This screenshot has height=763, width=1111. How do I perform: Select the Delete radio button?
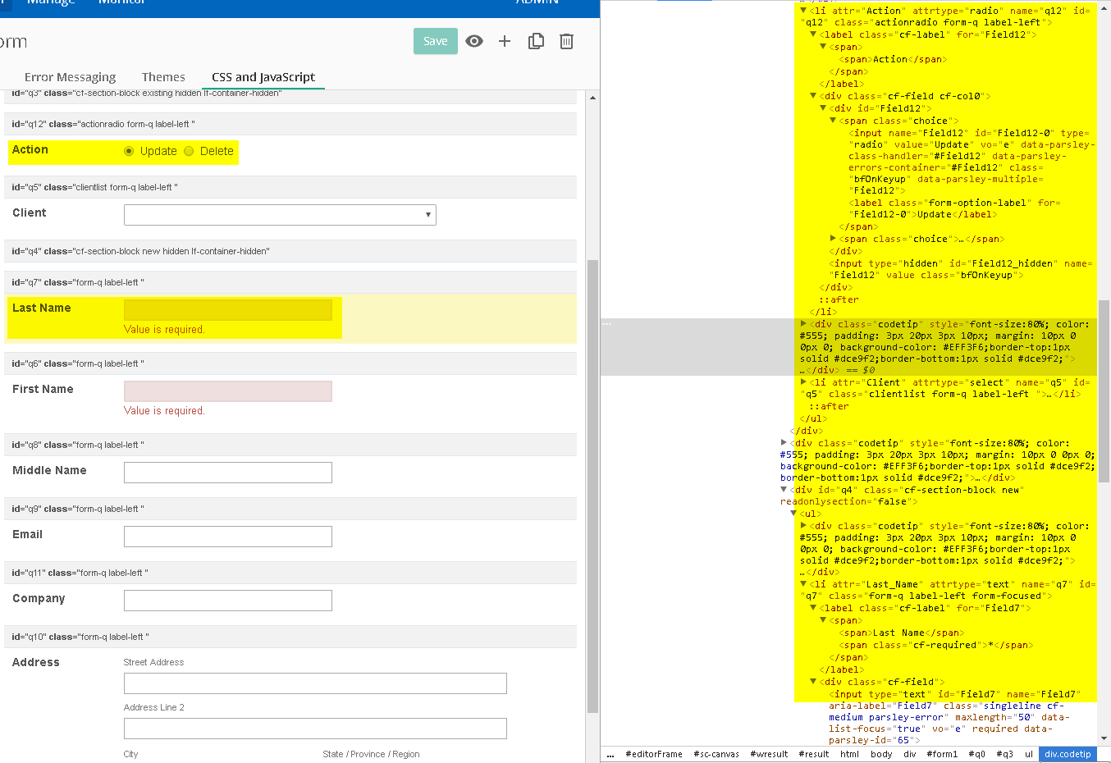click(x=189, y=151)
